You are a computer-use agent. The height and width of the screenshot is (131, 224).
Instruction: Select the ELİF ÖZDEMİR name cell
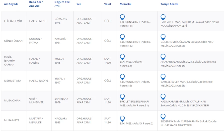point(13,21)
